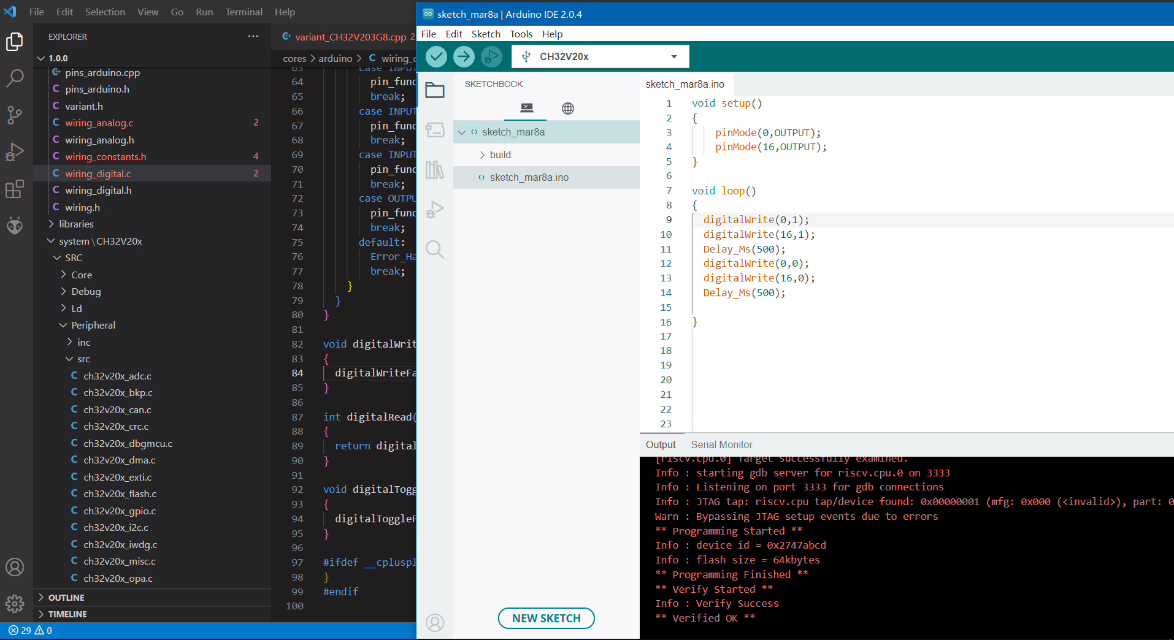1174x640 pixels.
Task: Open the Arduino sidebar Search panel
Action: 435,250
